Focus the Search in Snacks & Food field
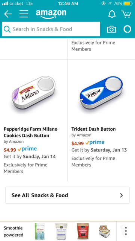This screenshot has width=135, height=241. coord(51,29)
